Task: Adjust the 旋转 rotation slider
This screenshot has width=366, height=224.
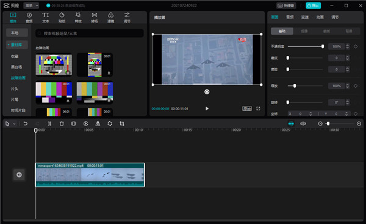Action: (306, 102)
